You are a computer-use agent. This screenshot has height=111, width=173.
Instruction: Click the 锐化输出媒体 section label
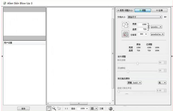124,79
